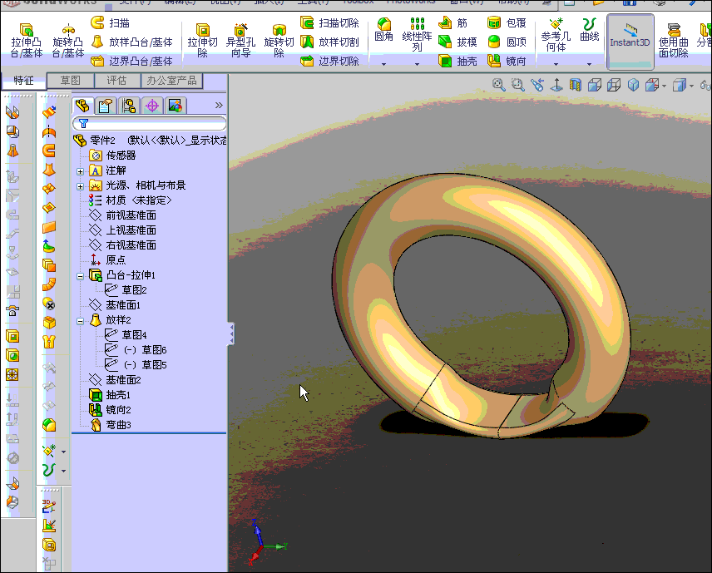Click the 放样切割 lofted cut tool
Image resolution: width=712 pixels, height=573 pixels.
[329, 42]
